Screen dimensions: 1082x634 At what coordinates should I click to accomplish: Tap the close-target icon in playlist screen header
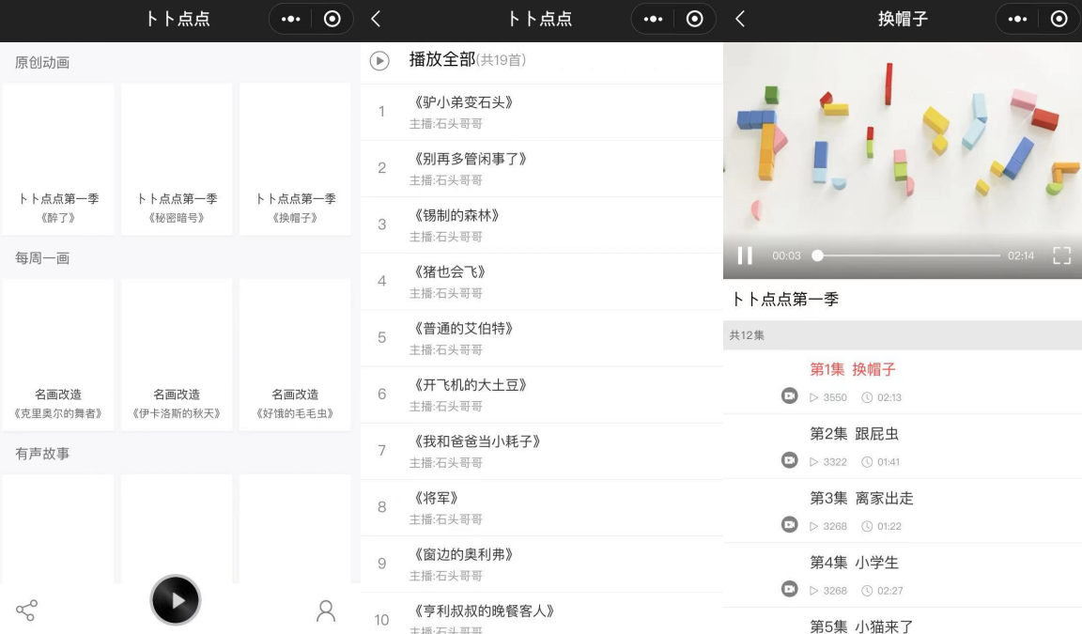694,20
